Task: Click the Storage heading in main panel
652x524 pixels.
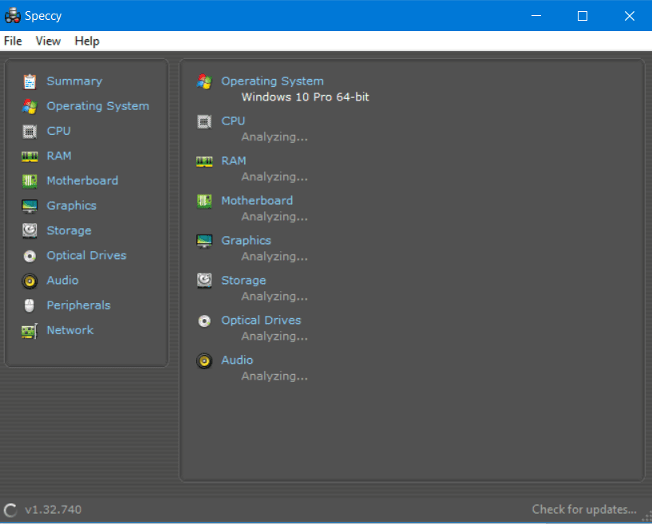Action: coord(243,281)
